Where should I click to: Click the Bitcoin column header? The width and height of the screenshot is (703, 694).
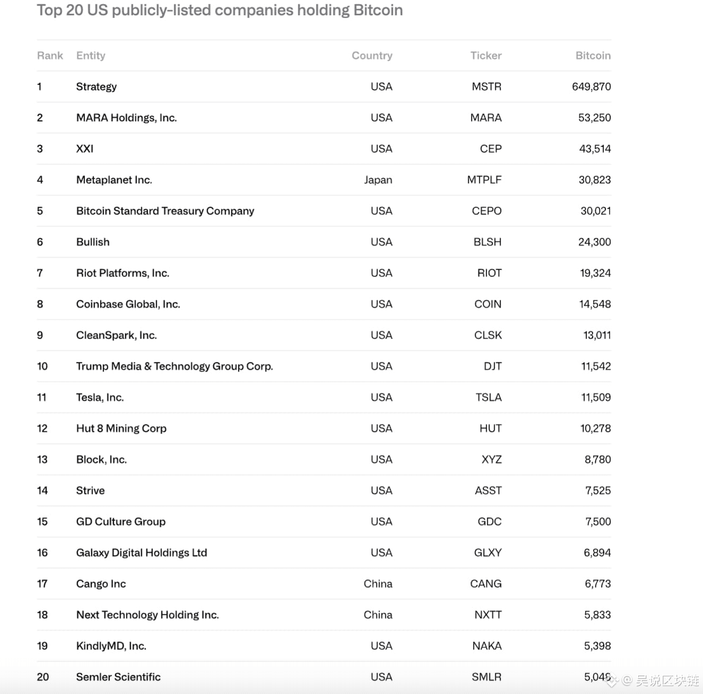point(593,56)
